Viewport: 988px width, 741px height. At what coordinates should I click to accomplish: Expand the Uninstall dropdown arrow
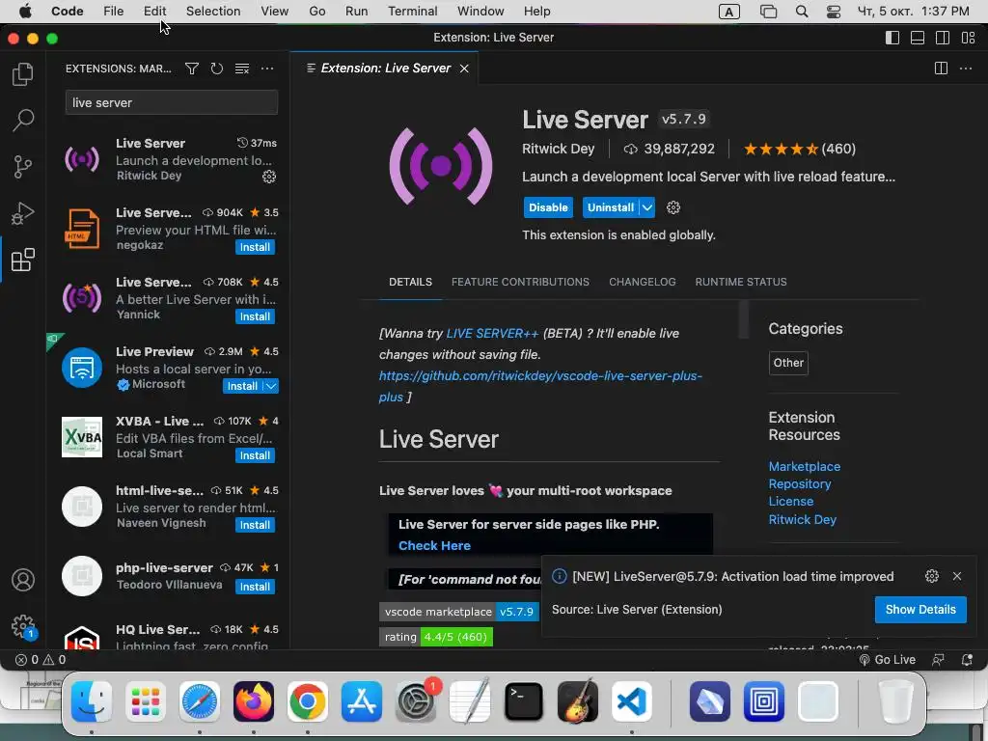[x=647, y=207]
